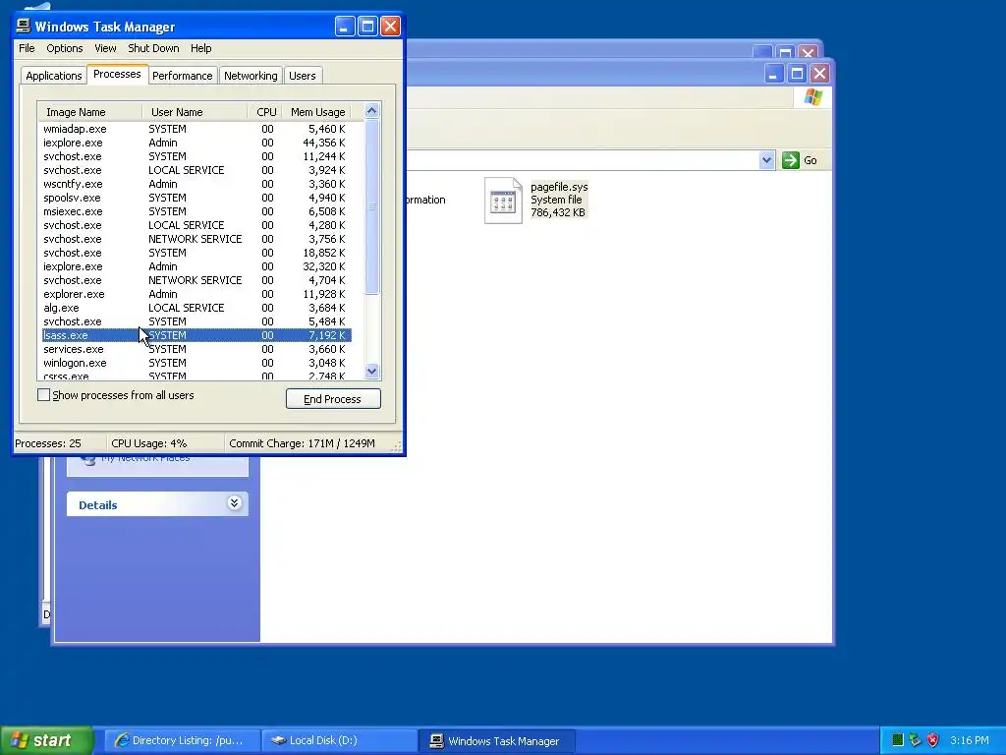Click the pagefile.sys file name

click(559, 187)
